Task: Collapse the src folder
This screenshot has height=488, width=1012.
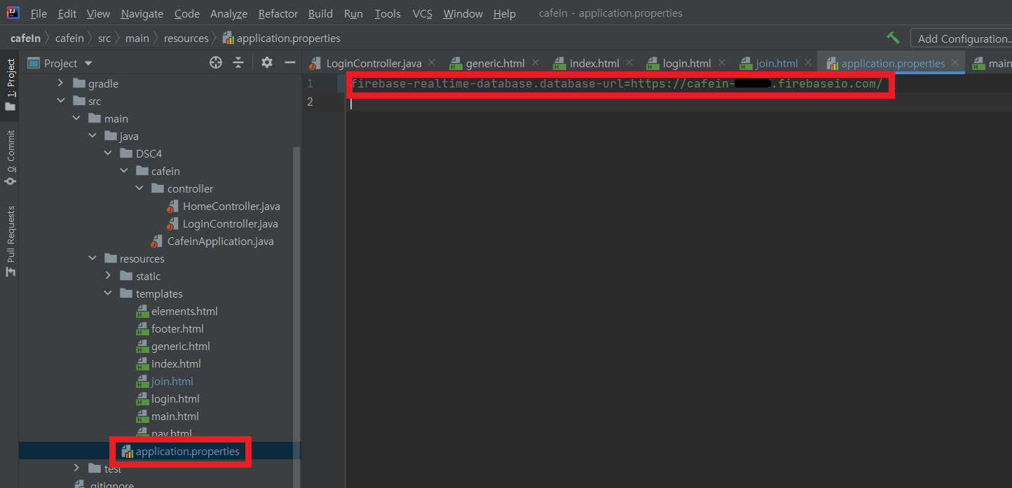Action: (60, 101)
